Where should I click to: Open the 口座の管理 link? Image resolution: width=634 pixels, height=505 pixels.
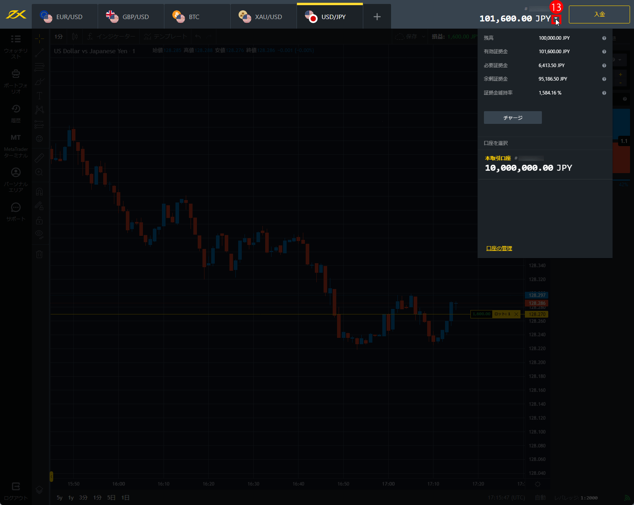(x=499, y=249)
